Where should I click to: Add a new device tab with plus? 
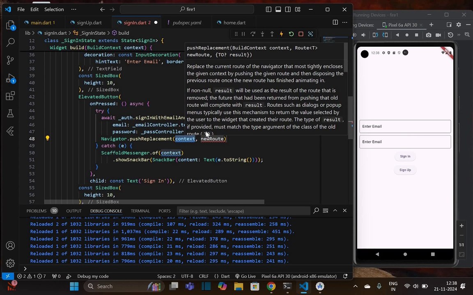pos(432,25)
